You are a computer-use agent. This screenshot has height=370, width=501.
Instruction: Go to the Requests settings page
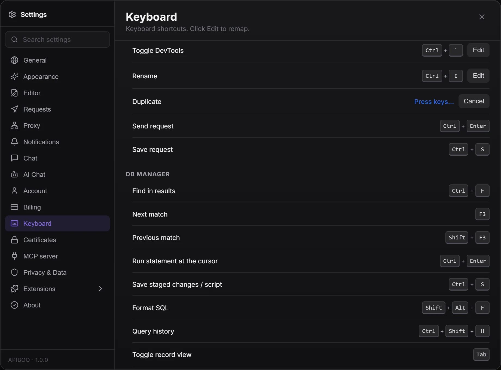pyautogui.click(x=57, y=109)
